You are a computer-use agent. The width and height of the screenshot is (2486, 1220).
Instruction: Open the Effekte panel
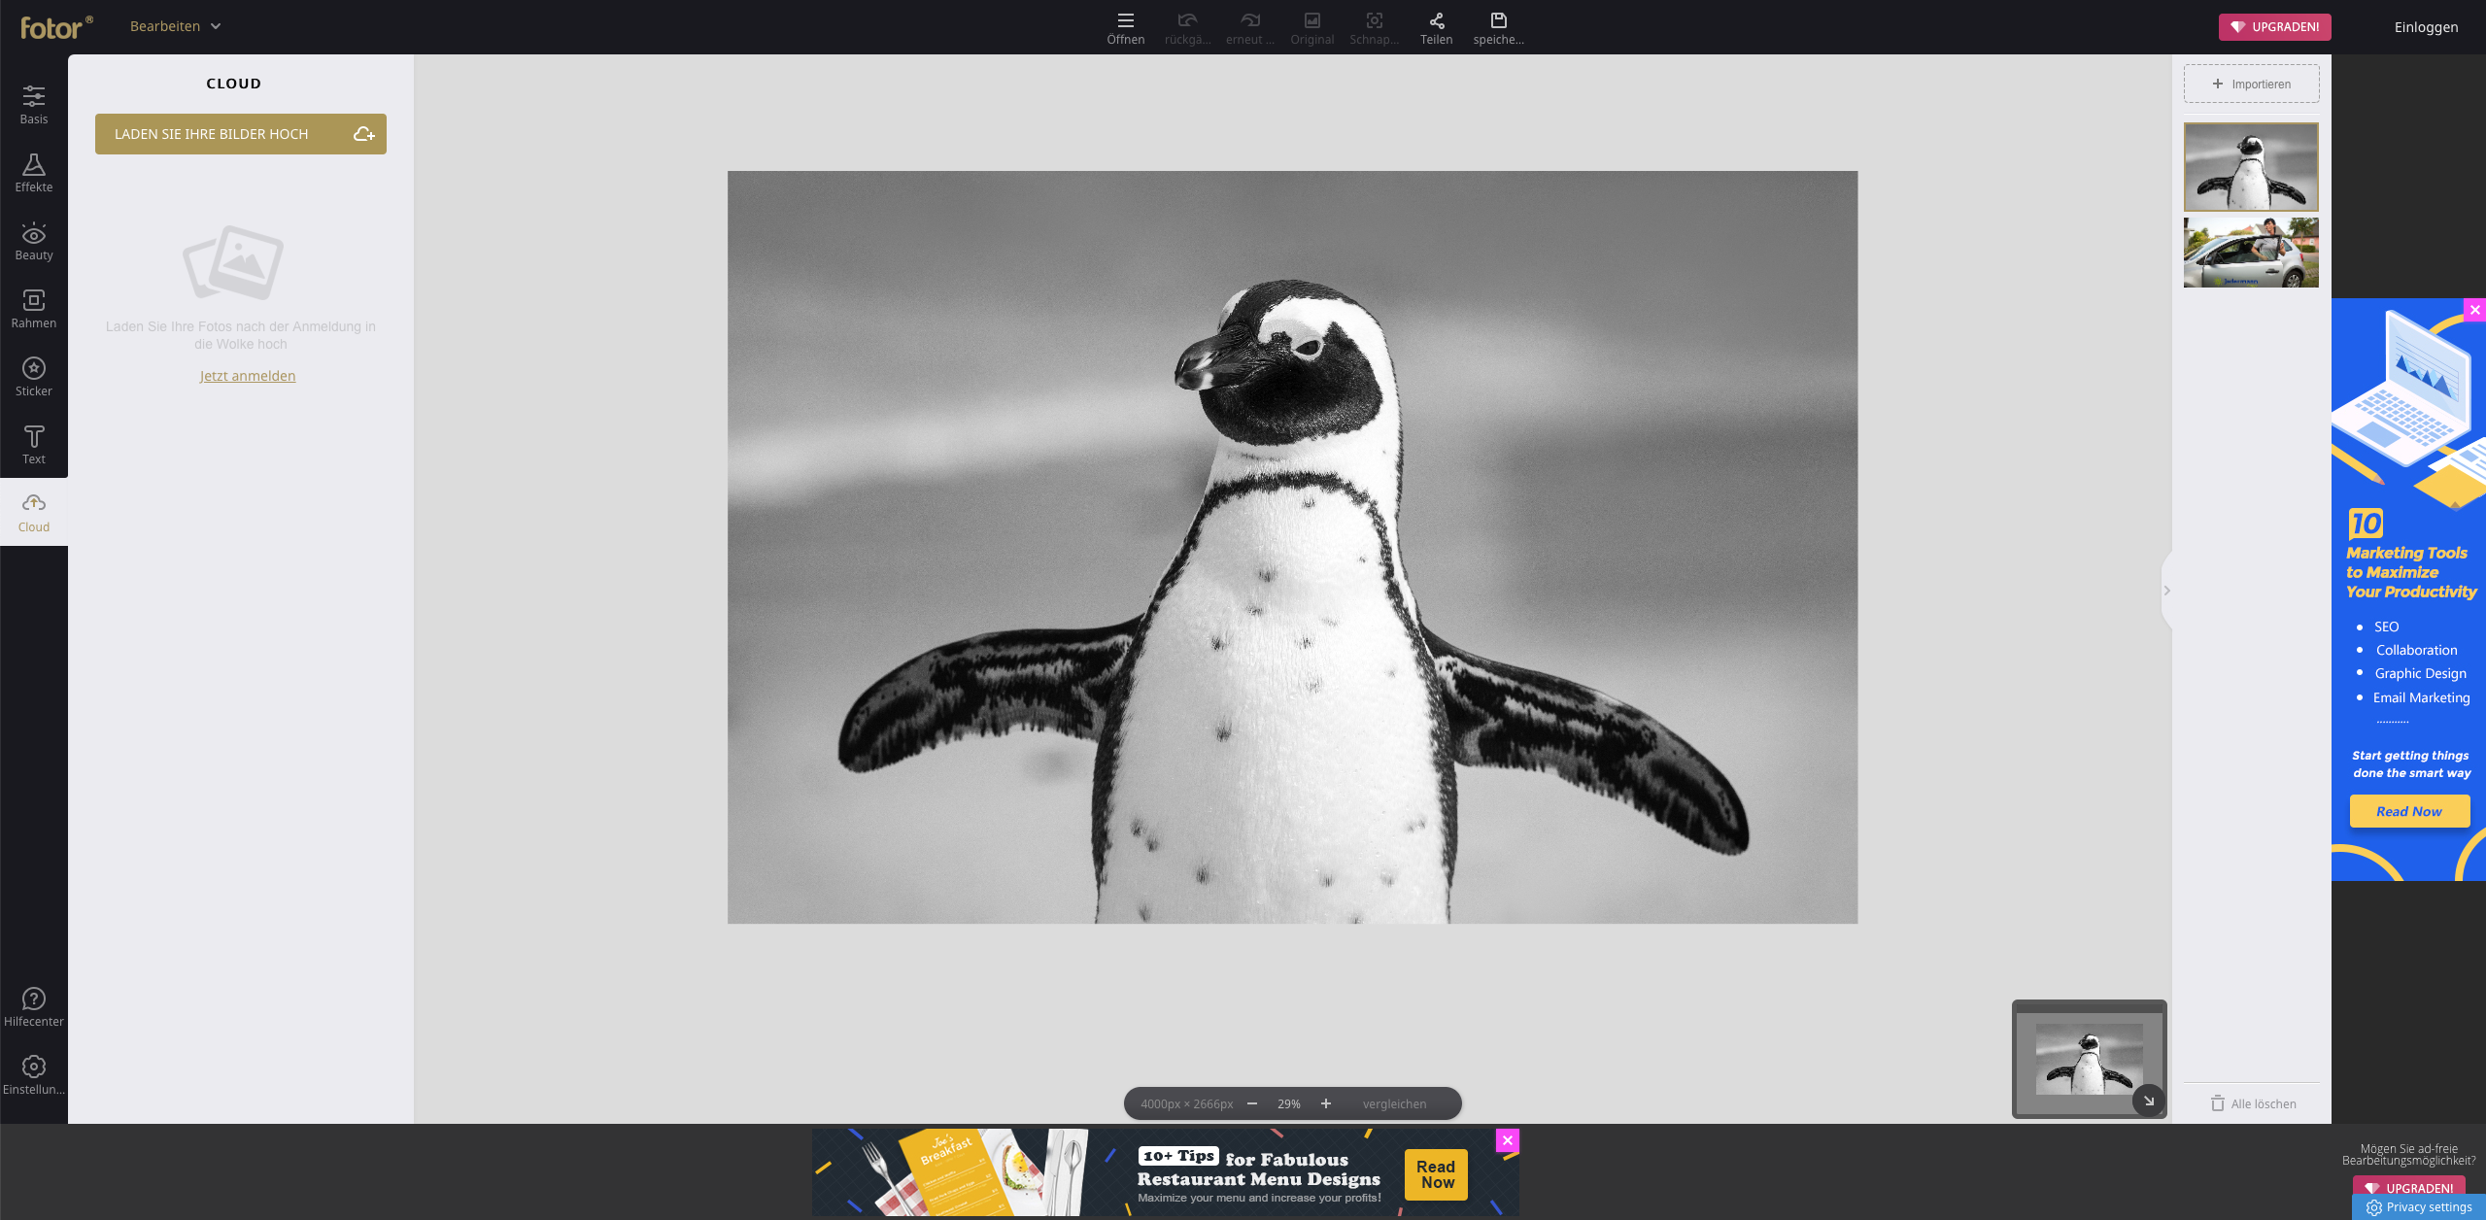(34, 173)
